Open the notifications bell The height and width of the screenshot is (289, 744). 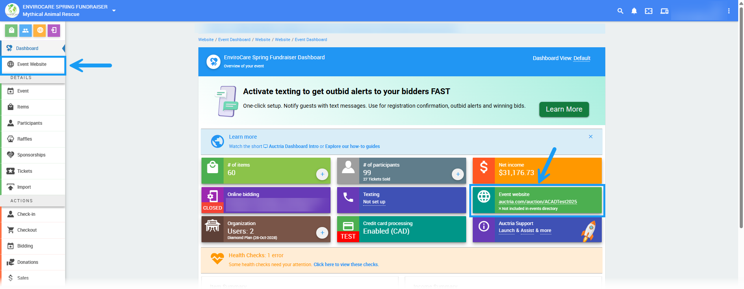click(634, 11)
